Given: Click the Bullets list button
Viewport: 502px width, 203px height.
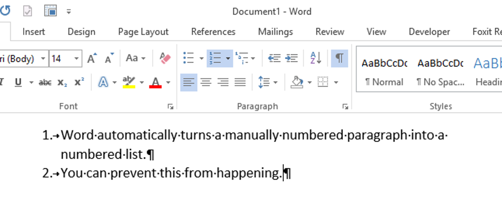Looking at the screenshot, I should 189,58.
